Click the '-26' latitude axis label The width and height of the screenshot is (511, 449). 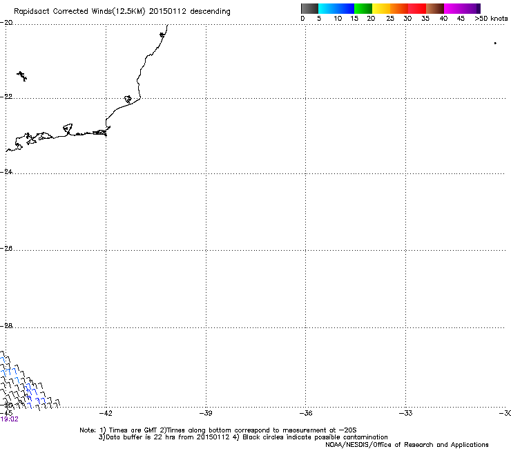click(x=6, y=249)
